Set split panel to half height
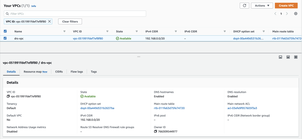This screenshot has width=302, height=139. (288, 57)
